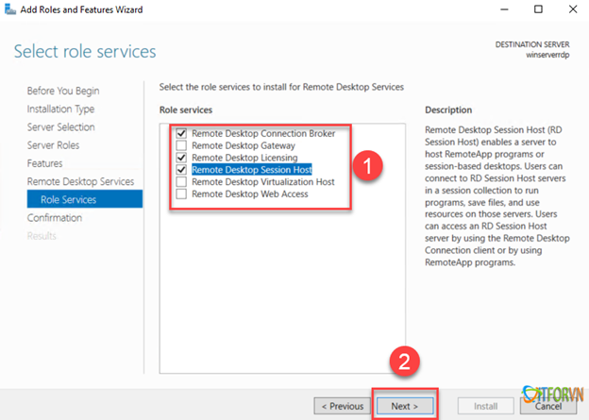589x420 pixels.
Task: Check the Remote Desktop Connection Broker box
Action: point(181,134)
